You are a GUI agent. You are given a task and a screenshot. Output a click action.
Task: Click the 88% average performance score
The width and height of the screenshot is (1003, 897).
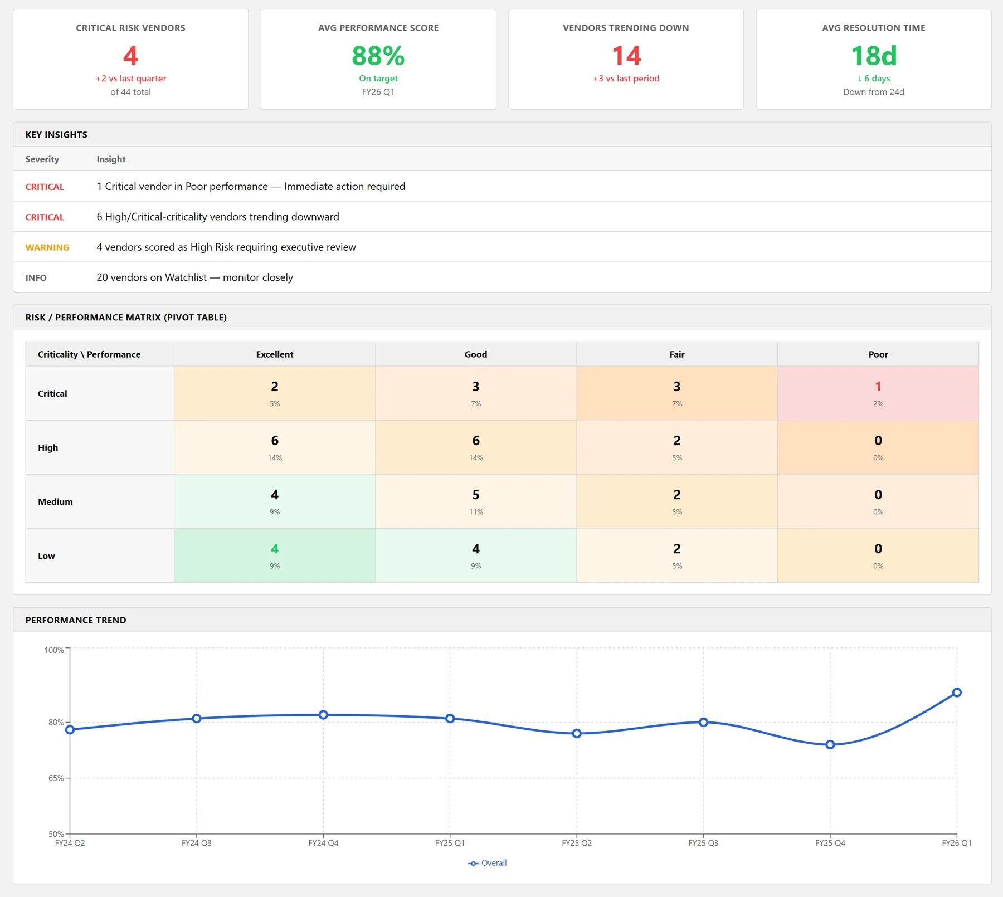(378, 56)
